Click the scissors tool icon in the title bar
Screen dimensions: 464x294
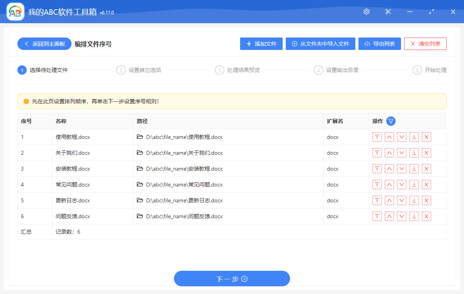(x=388, y=12)
